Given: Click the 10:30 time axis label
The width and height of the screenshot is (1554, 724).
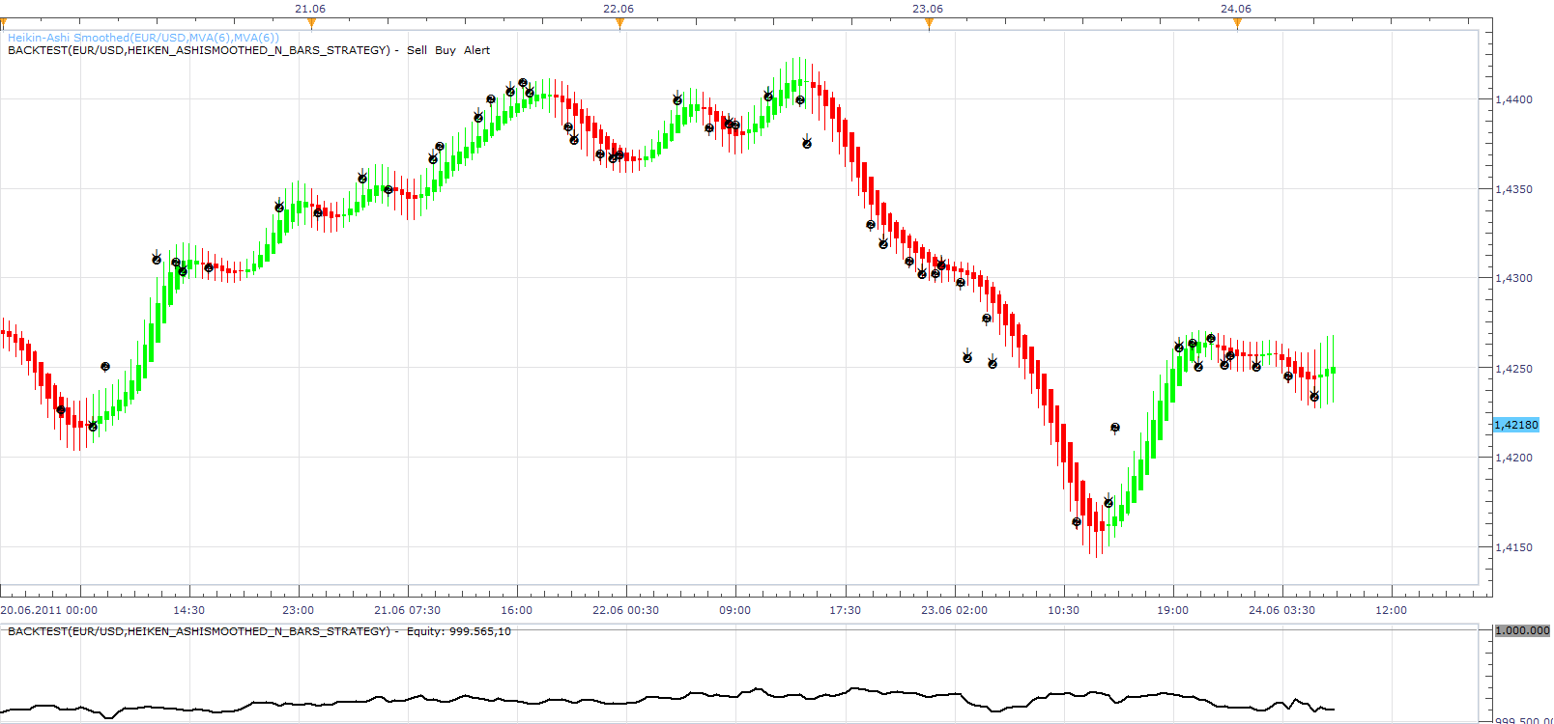Looking at the screenshot, I should click(x=1063, y=610).
